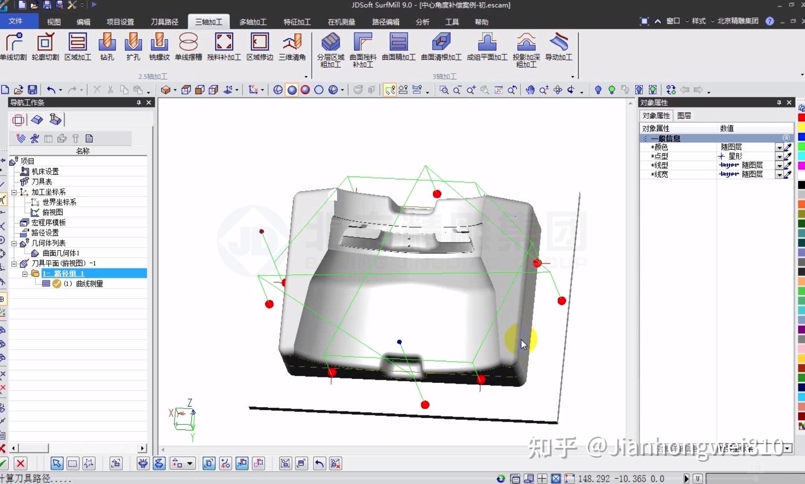The image size is (805, 484).
Task: Open the 文件 menu
Action: [15, 21]
